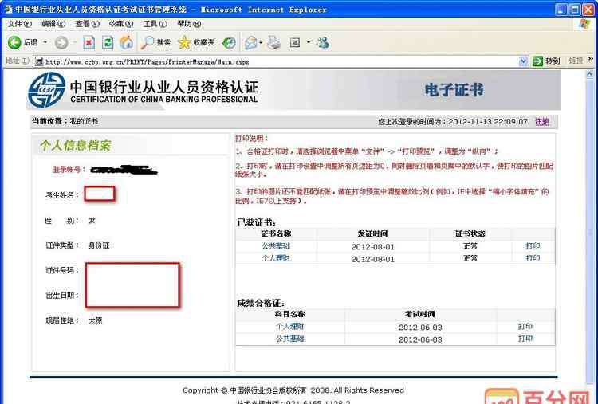
Task: Click the 电子证书 header title
Action: (x=454, y=90)
